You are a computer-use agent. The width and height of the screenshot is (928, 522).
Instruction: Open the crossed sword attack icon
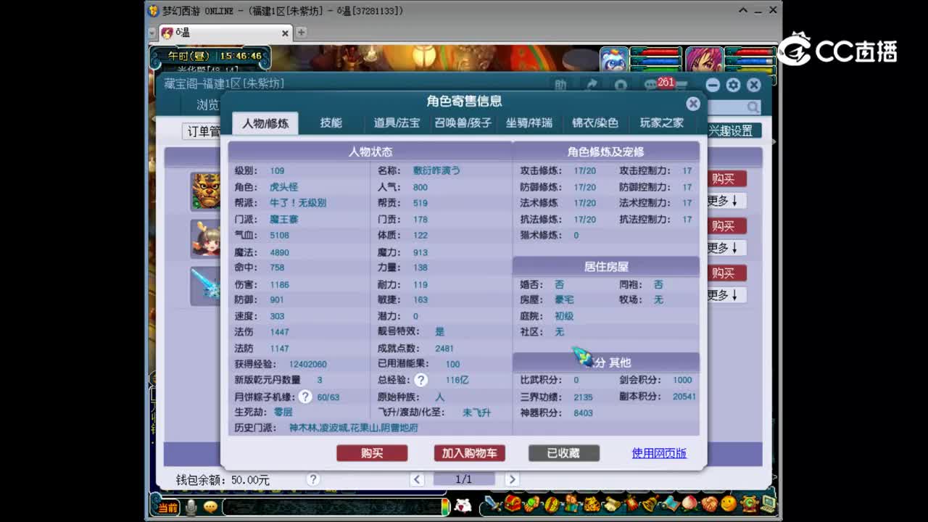pyautogui.click(x=493, y=503)
